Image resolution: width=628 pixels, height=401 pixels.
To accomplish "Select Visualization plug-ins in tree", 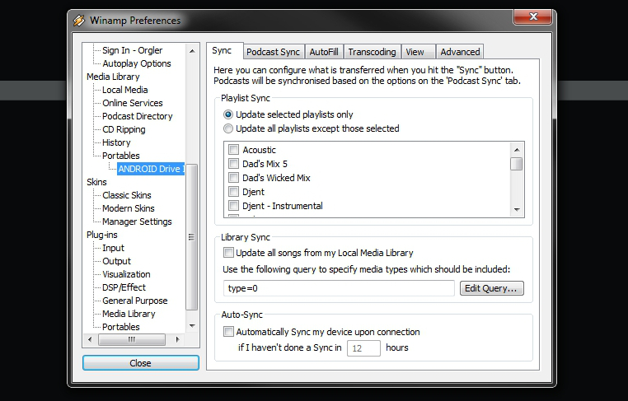I will point(126,274).
